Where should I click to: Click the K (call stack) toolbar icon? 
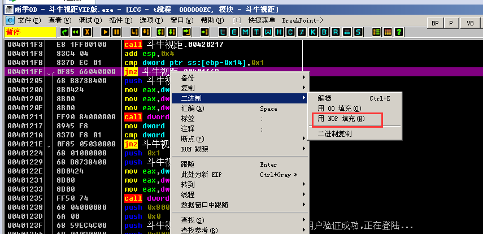[x=313, y=32]
